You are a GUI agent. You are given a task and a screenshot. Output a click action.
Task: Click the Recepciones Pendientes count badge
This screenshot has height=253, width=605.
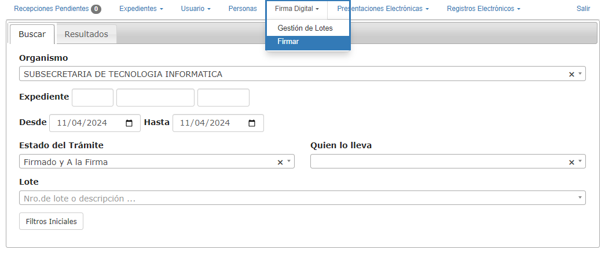(x=96, y=9)
